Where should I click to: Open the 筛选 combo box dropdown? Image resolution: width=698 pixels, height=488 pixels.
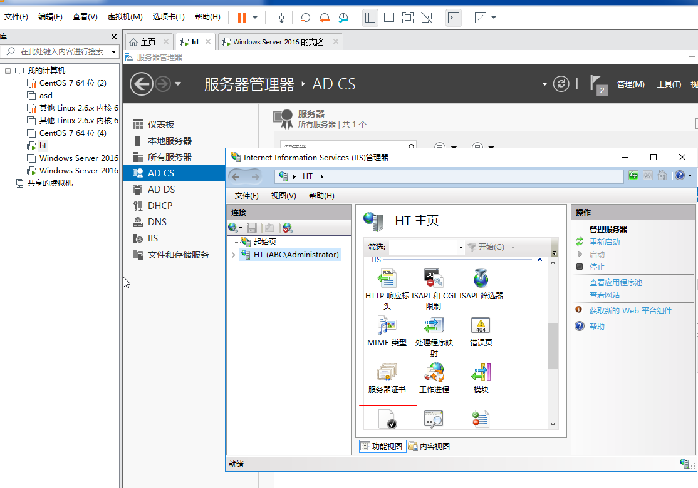(x=461, y=247)
